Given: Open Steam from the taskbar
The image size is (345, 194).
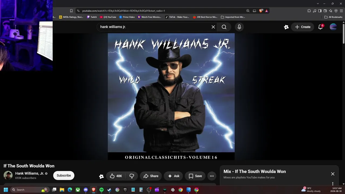Looking at the screenshot, I should coord(109,190).
